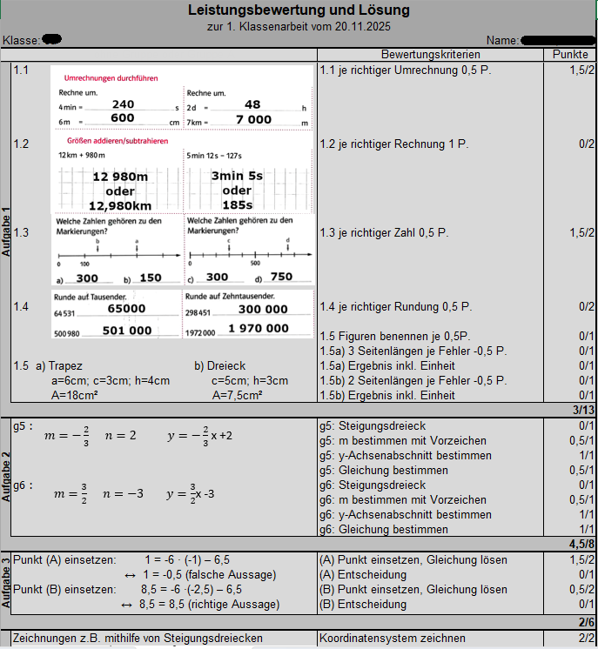The height and width of the screenshot is (649, 598).
Task: Click the rotated "Aufgabe 1" row label
Action: coord(6,232)
